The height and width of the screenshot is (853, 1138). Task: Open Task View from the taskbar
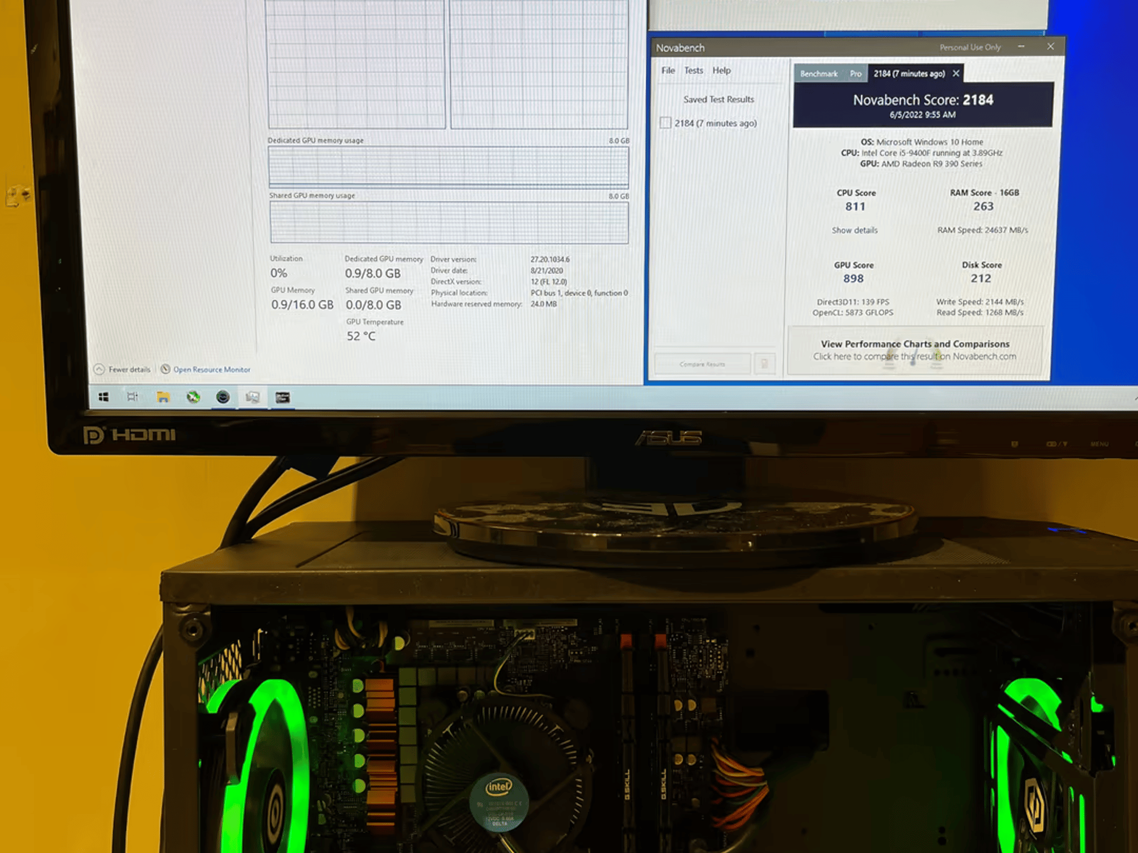click(133, 397)
